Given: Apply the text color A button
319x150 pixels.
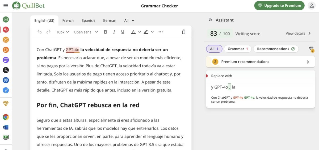Looking at the screenshot, I should (133, 32).
